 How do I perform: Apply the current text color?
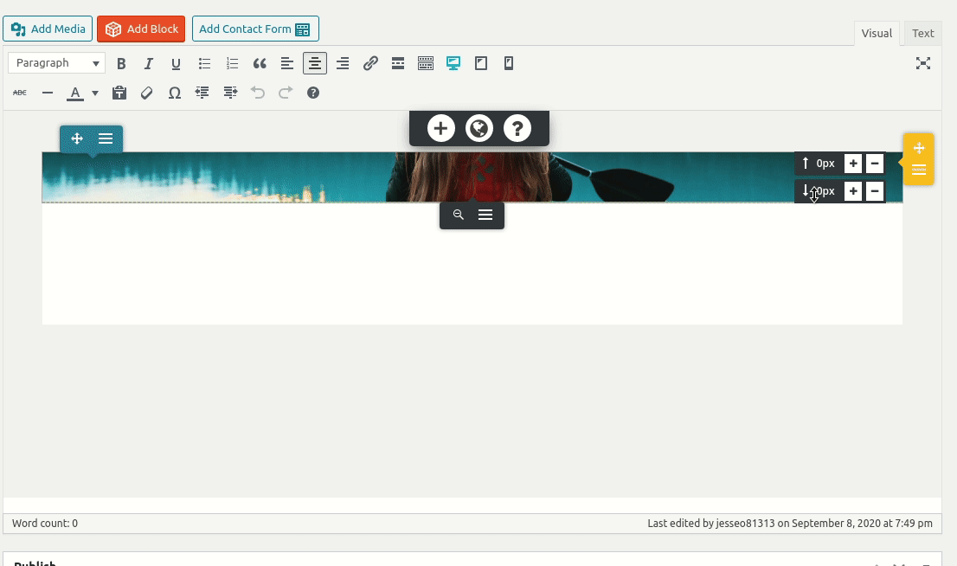75,93
